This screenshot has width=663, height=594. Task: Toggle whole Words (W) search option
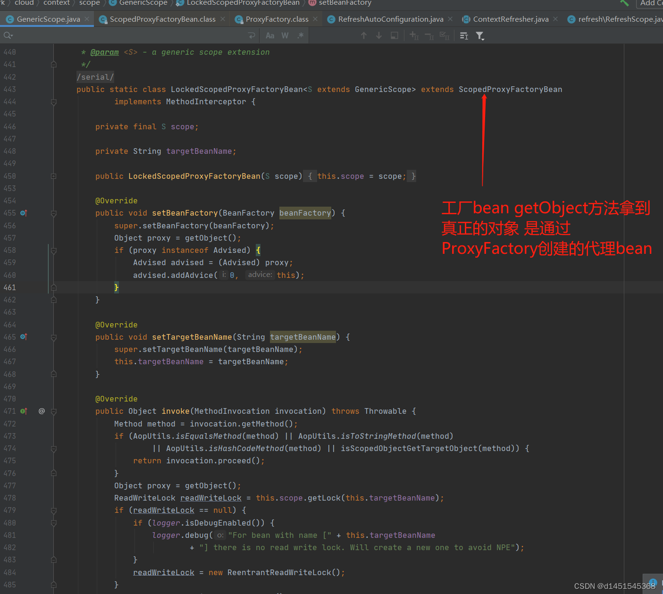(285, 36)
